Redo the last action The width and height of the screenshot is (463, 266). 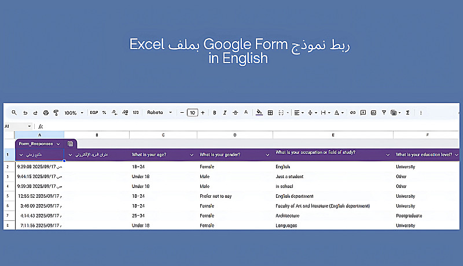pyautogui.click(x=35, y=113)
